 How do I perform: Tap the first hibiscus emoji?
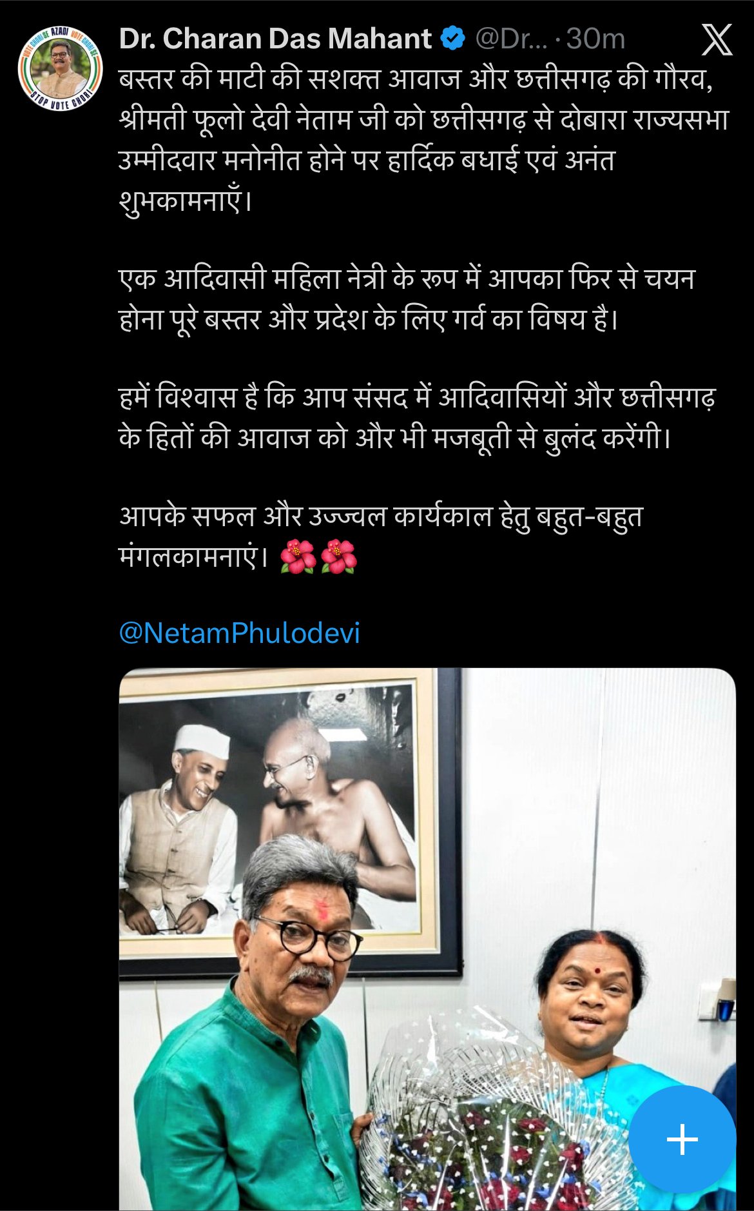(298, 556)
